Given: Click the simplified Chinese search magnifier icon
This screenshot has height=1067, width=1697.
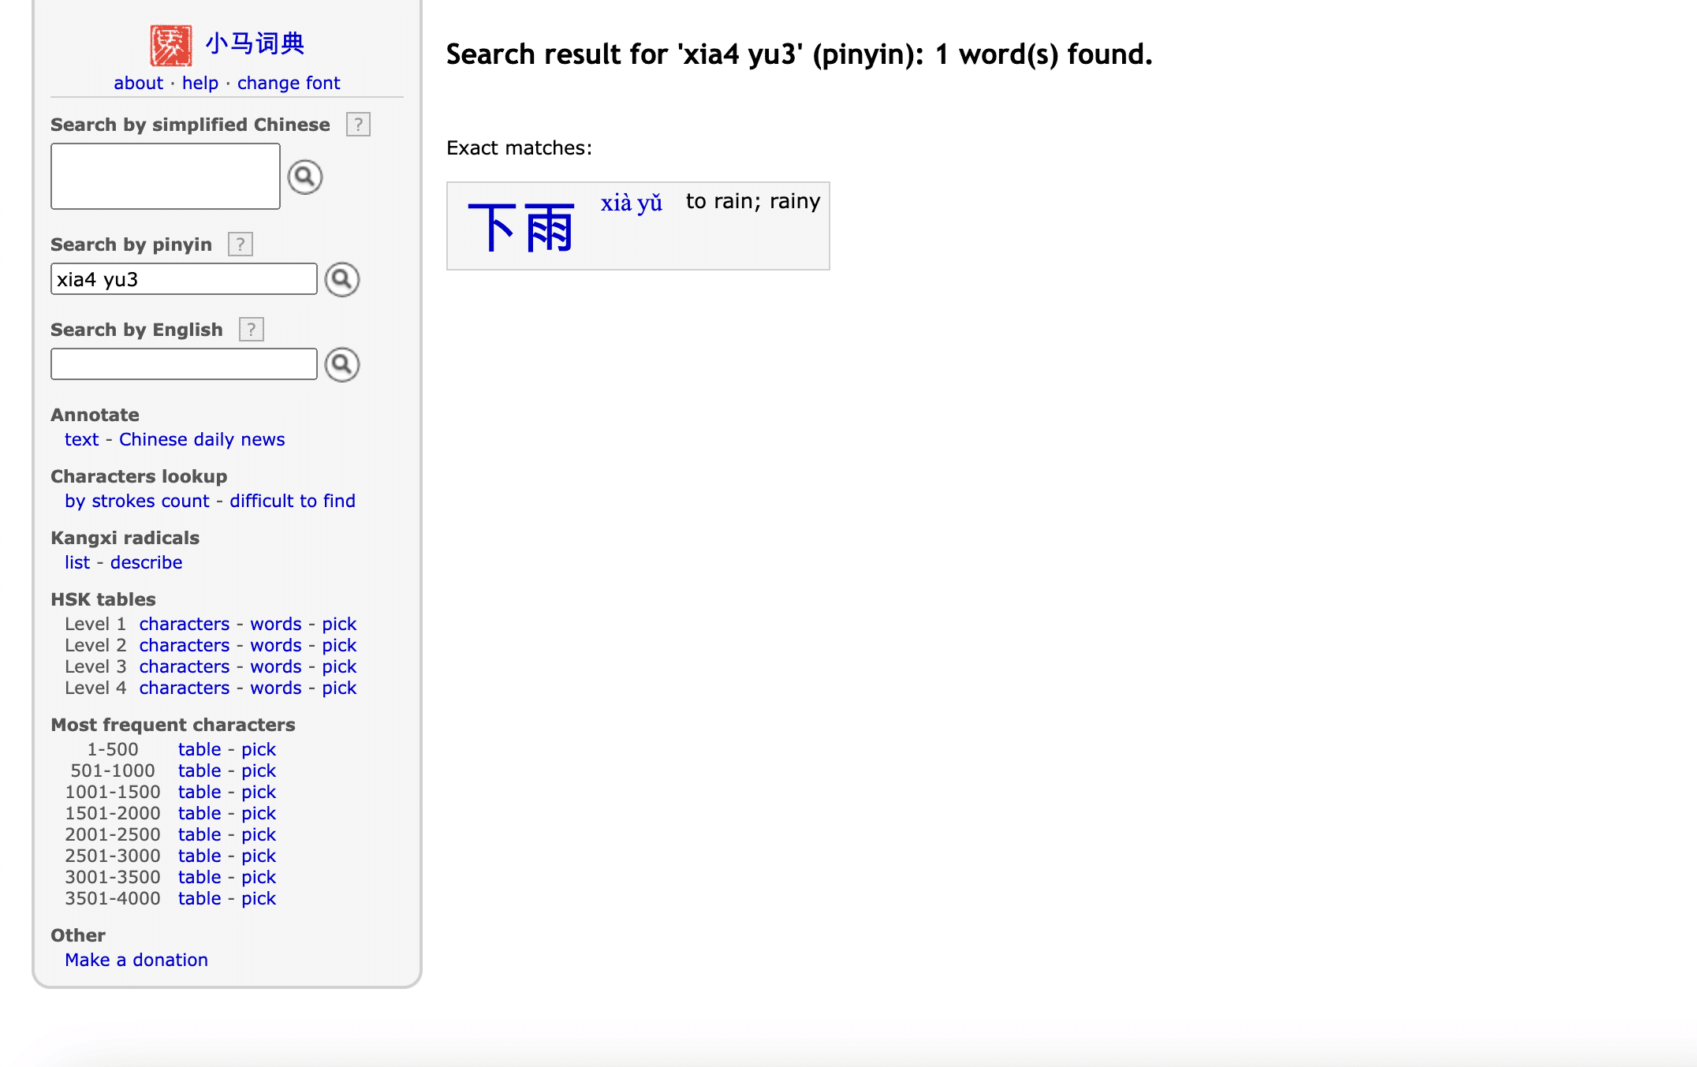Looking at the screenshot, I should pos(304,176).
